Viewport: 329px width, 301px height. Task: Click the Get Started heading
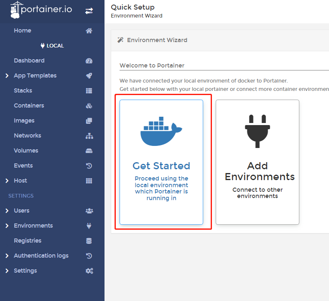click(161, 166)
